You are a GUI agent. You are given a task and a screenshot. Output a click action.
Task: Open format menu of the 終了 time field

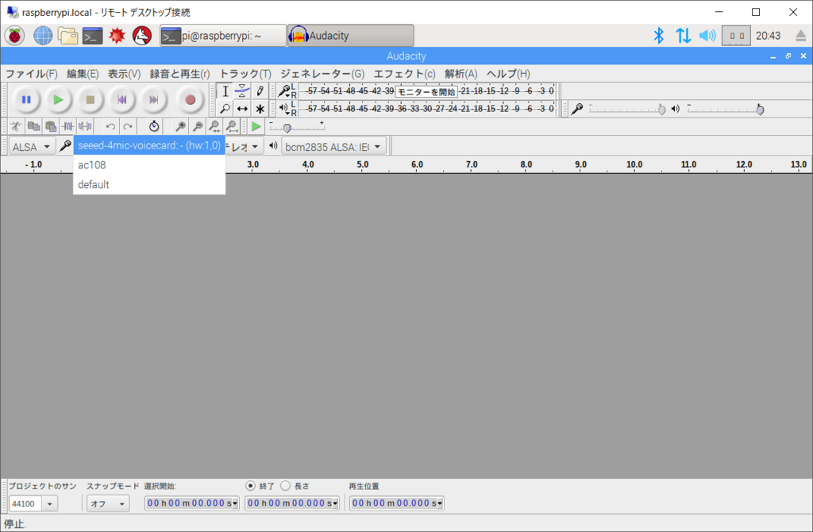point(335,503)
